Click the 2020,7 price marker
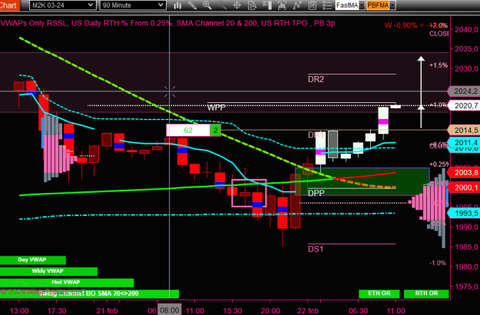The image size is (480, 315). pos(464,105)
